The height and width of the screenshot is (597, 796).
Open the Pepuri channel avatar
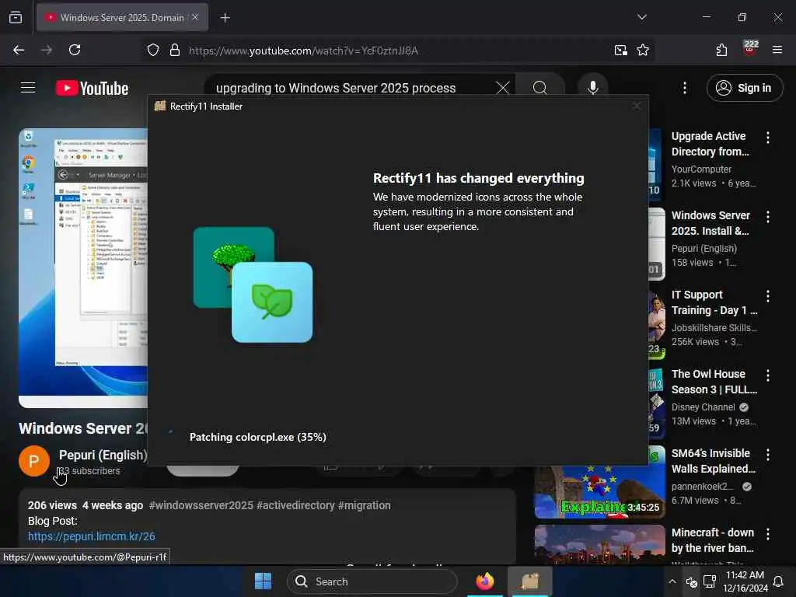[34, 461]
